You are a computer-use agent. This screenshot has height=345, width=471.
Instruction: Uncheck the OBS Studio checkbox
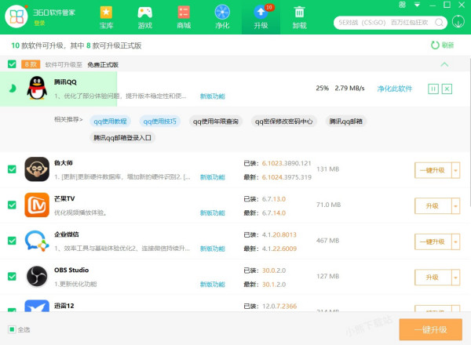tap(12, 276)
